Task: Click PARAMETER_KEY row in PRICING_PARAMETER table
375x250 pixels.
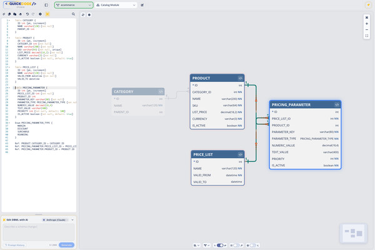Action: 305,132
